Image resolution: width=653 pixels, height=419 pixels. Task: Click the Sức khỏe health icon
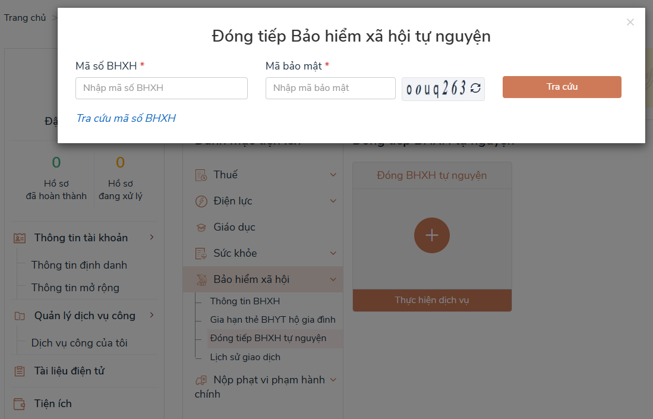(x=201, y=254)
